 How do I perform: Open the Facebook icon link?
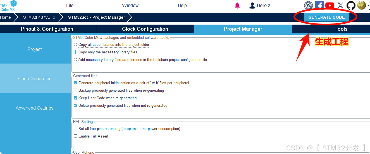point(319,5)
